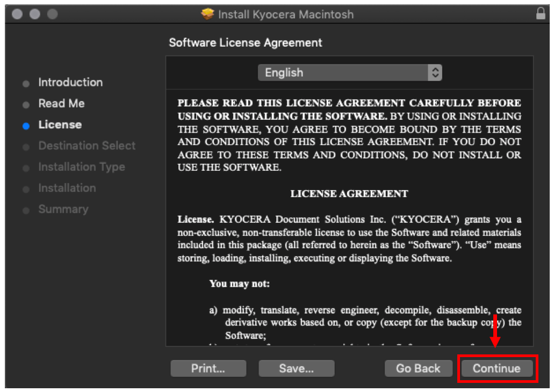The height and width of the screenshot is (392, 554).
Task: Click the up-down arrows on the language selector
Action: point(435,73)
